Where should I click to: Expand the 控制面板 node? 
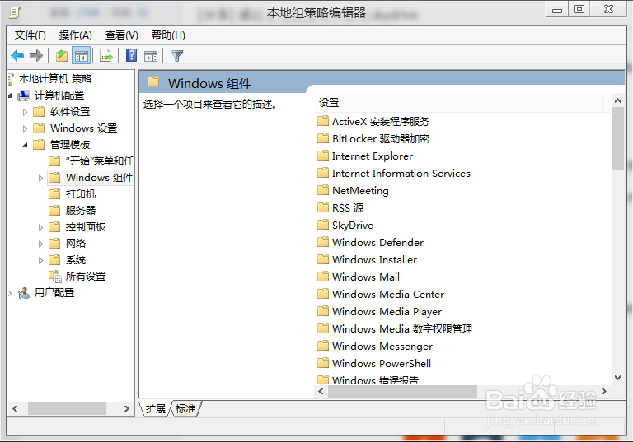click(40, 227)
